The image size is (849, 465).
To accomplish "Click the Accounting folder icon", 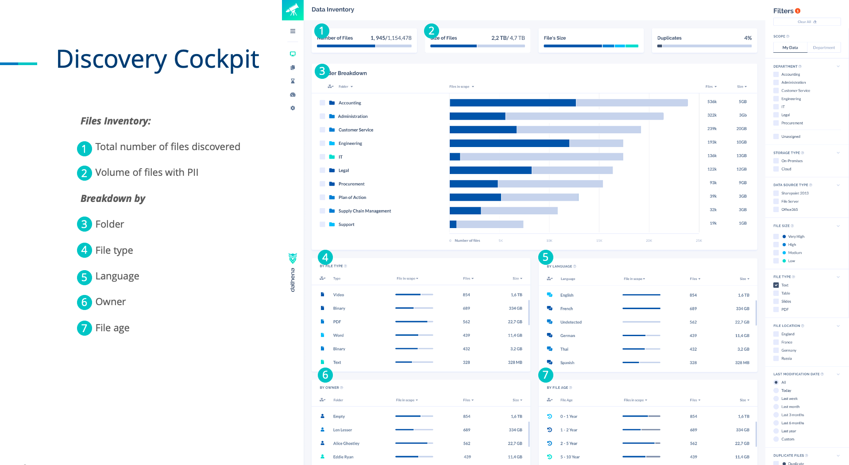I will pos(332,103).
